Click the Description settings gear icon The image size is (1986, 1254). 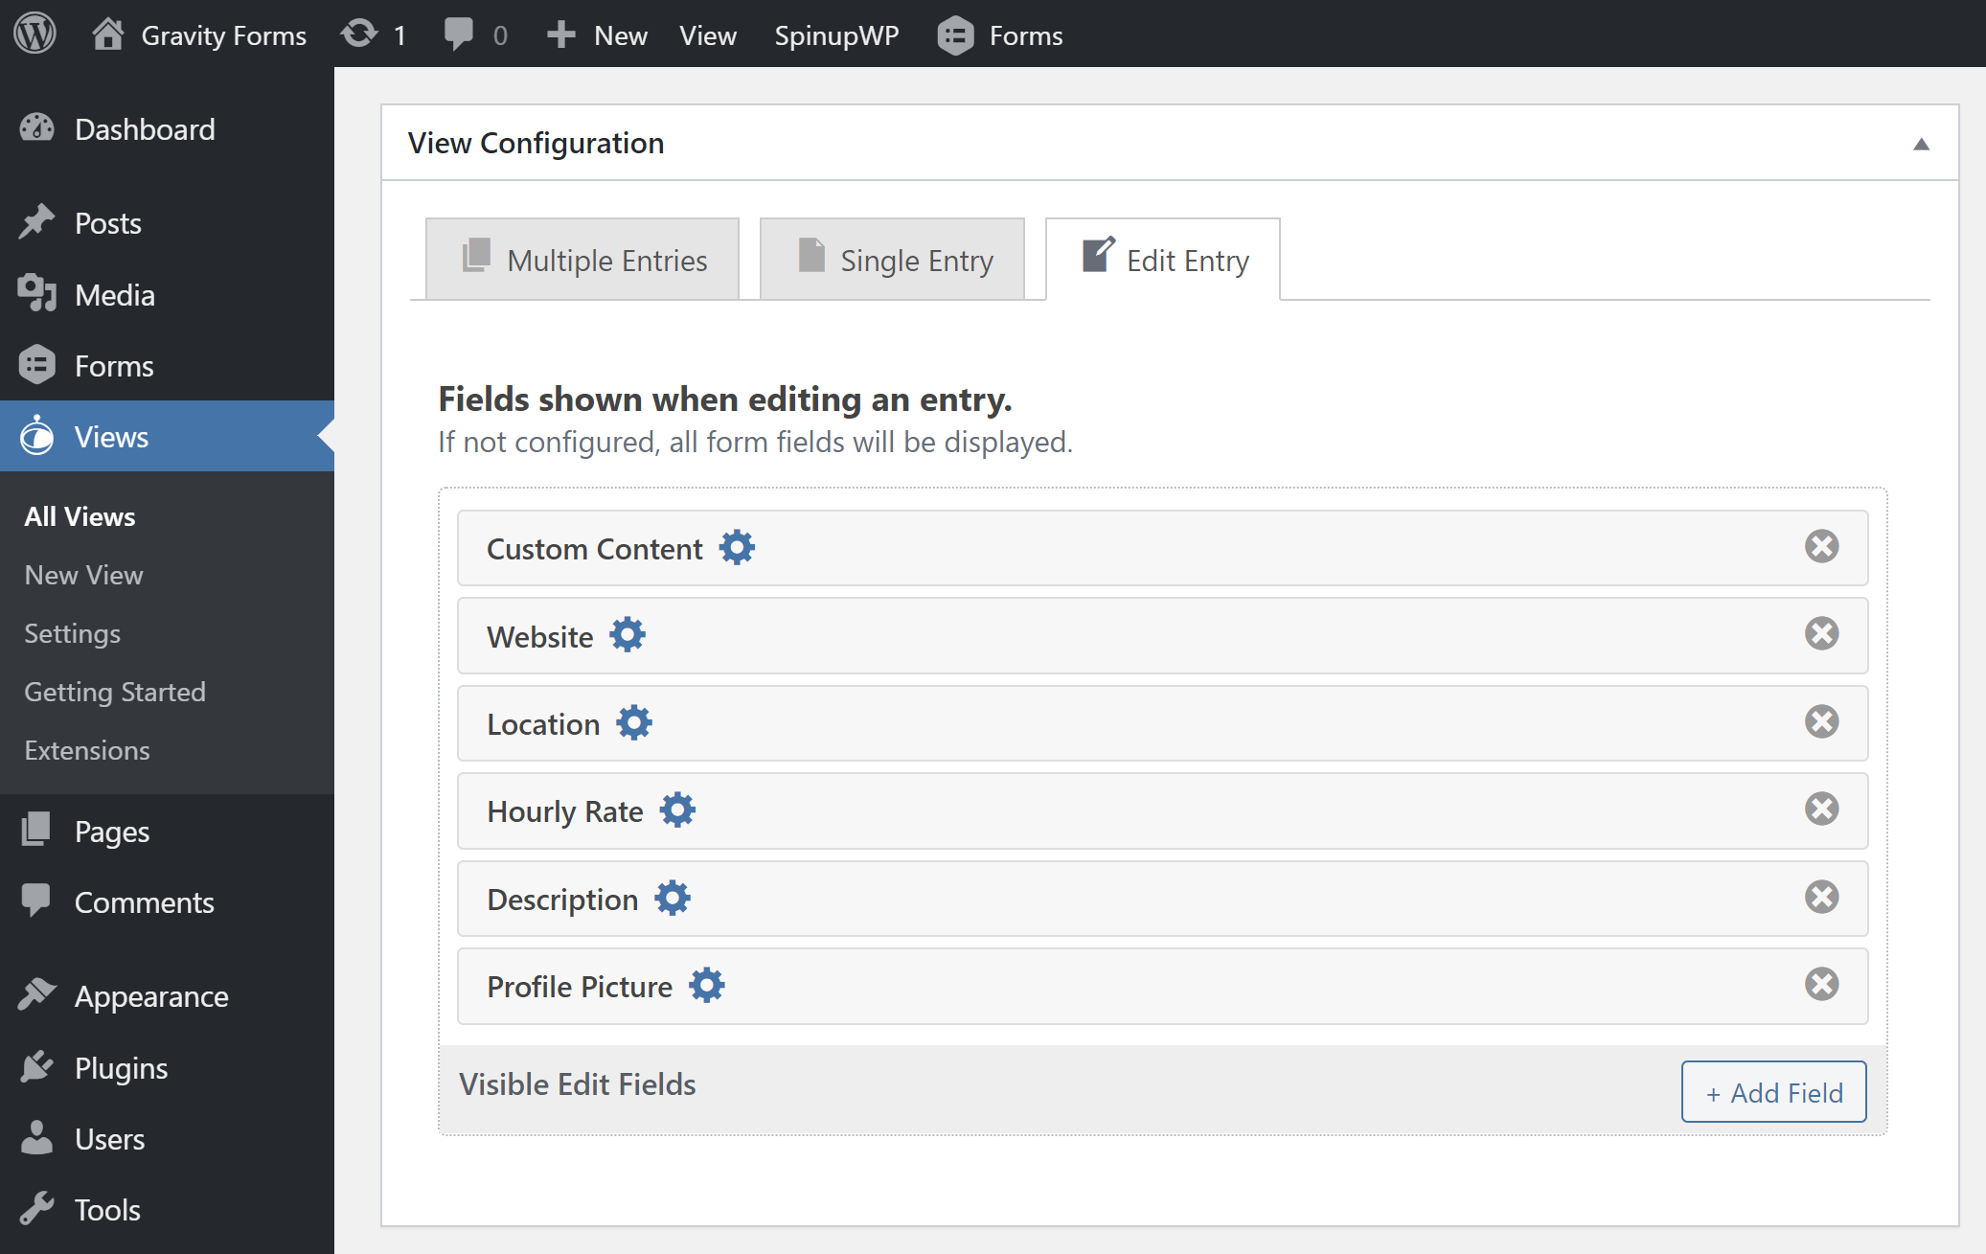click(672, 899)
